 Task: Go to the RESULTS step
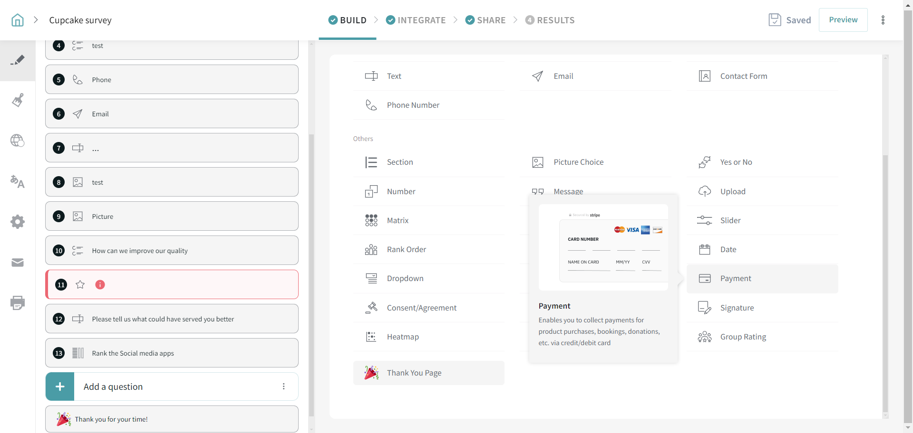click(x=550, y=20)
